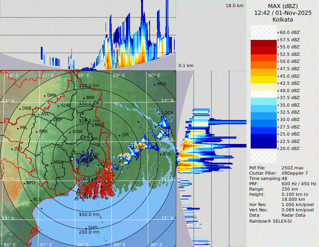Click the navy swatch at the legend bottom

point(263,145)
